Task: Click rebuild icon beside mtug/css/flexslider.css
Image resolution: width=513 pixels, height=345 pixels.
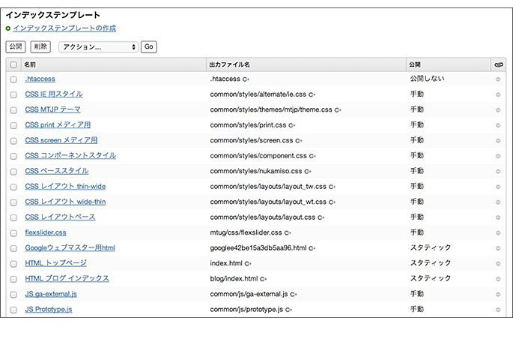Action: (x=288, y=233)
